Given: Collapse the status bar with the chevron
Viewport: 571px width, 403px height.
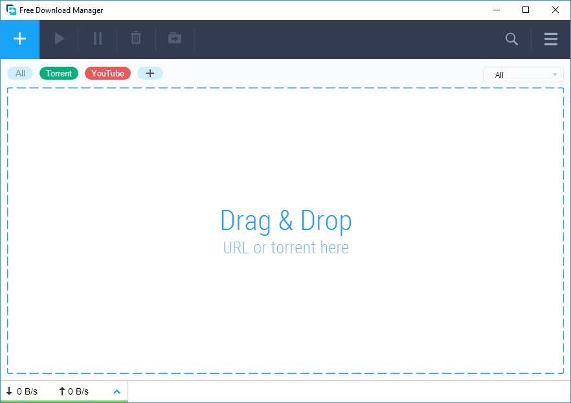Looking at the screenshot, I should pos(117,391).
